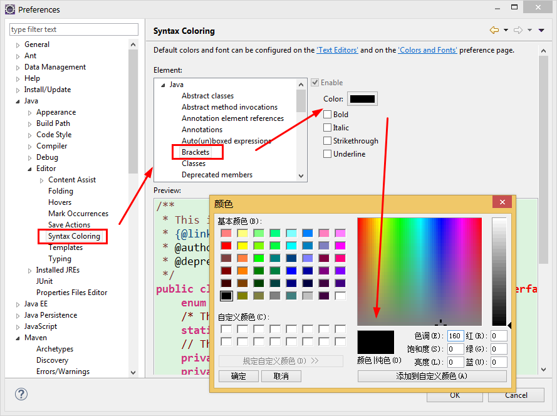Expand the General tree node

coord(18,45)
